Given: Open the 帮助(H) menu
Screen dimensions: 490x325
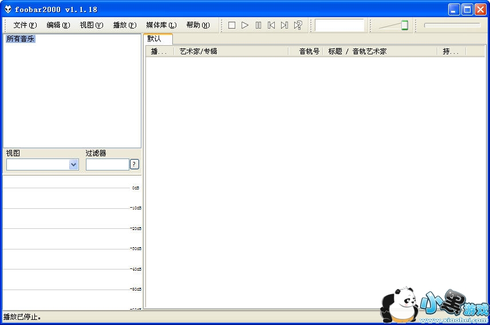Looking at the screenshot, I should coord(198,25).
